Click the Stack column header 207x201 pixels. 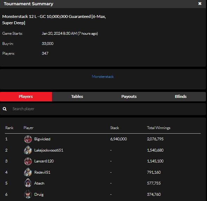[x=115, y=128]
